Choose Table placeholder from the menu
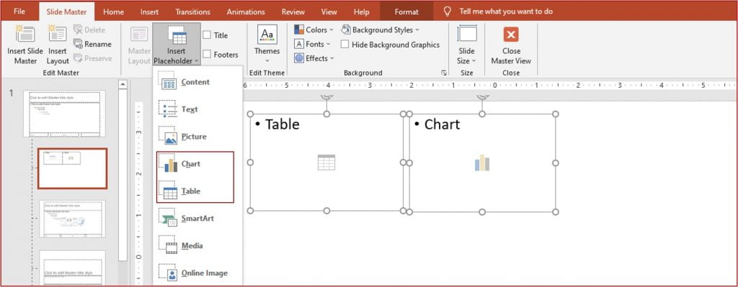 (195, 191)
